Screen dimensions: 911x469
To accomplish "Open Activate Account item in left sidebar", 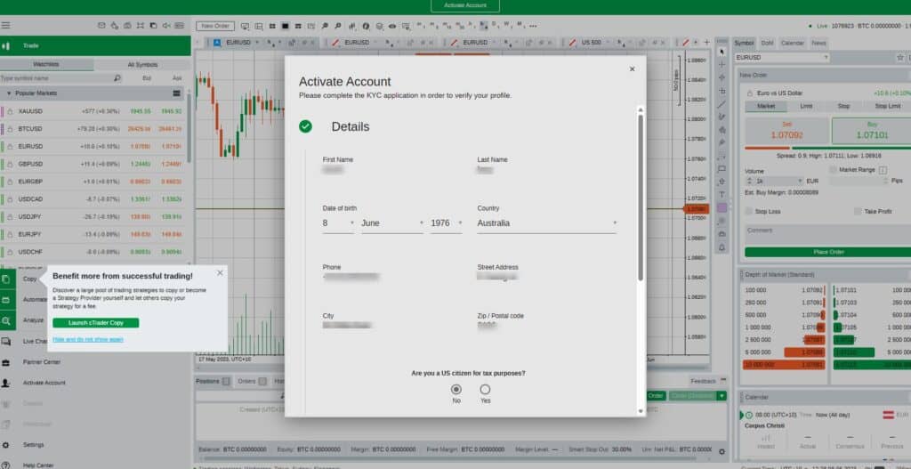I will point(44,383).
